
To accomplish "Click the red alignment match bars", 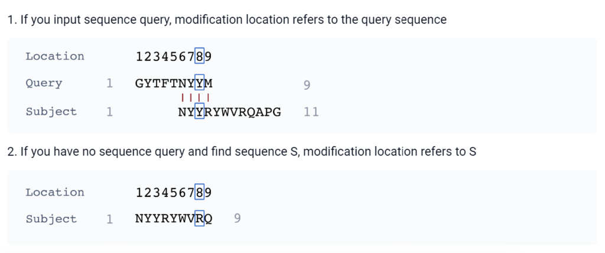I will pyautogui.click(x=195, y=98).
